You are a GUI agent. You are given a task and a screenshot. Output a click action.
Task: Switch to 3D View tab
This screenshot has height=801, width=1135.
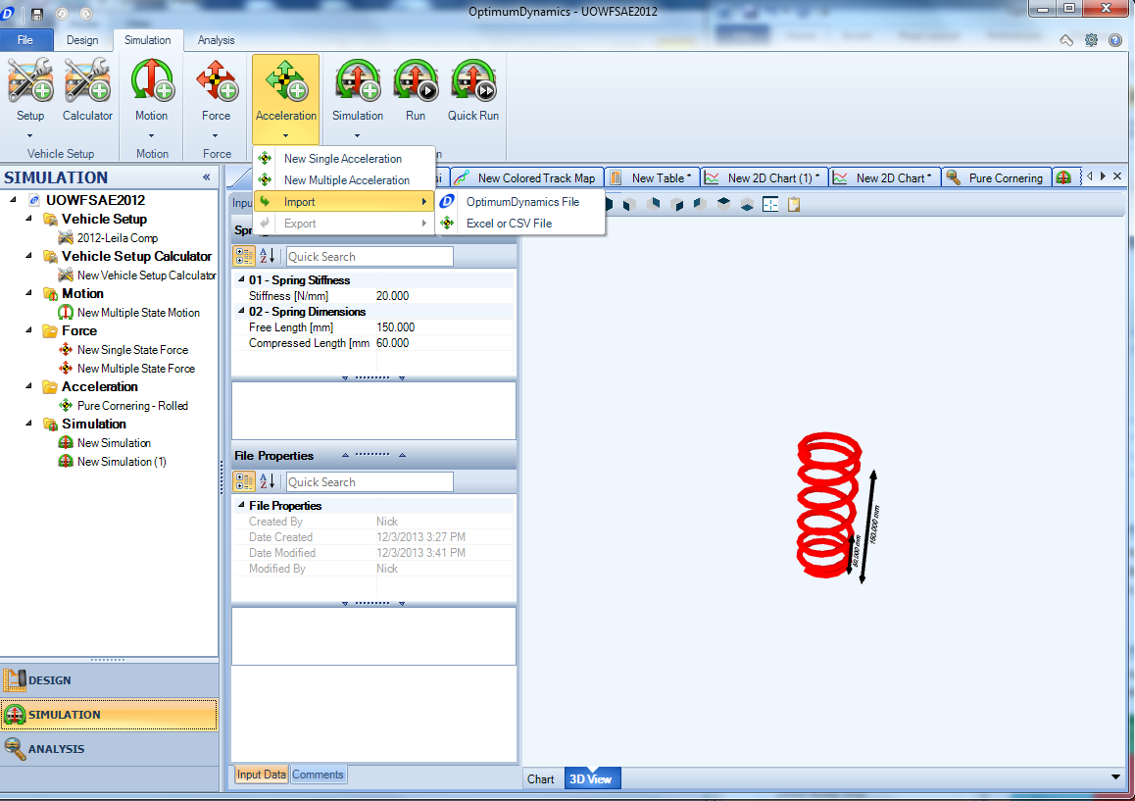point(591,778)
